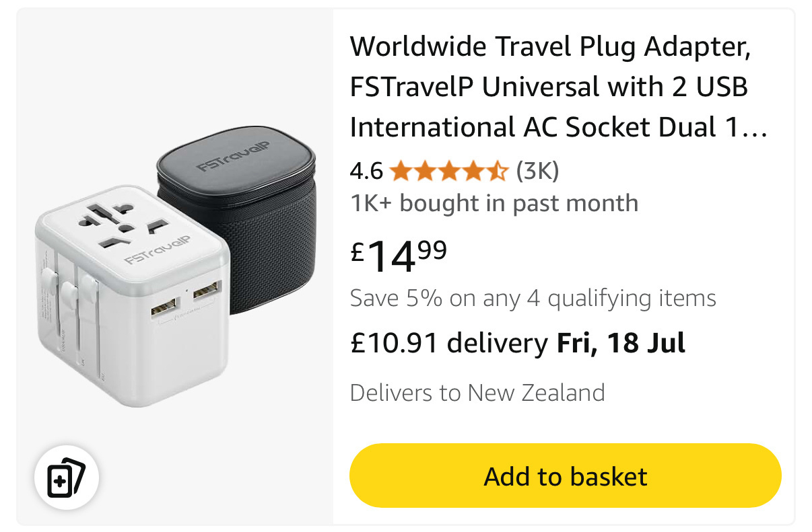Screen dimensions: 812x532
Task: Click the 1K+ bought in past month note
Action: coord(494,203)
